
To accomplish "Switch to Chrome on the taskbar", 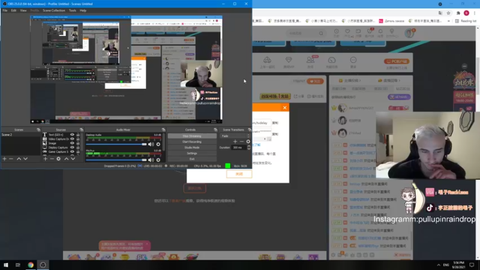I will click(x=31, y=265).
